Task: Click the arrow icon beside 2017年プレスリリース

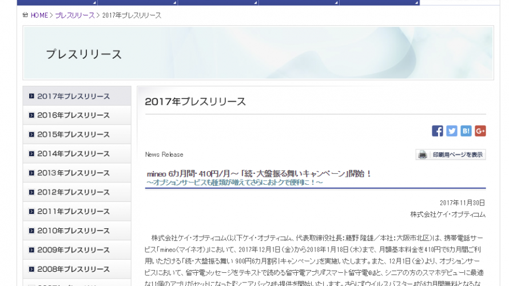Action: 31,96
